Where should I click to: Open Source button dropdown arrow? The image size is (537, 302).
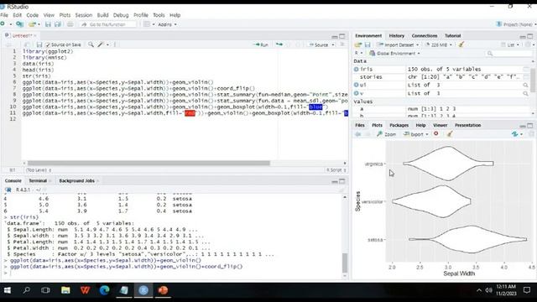pos(333,44)
